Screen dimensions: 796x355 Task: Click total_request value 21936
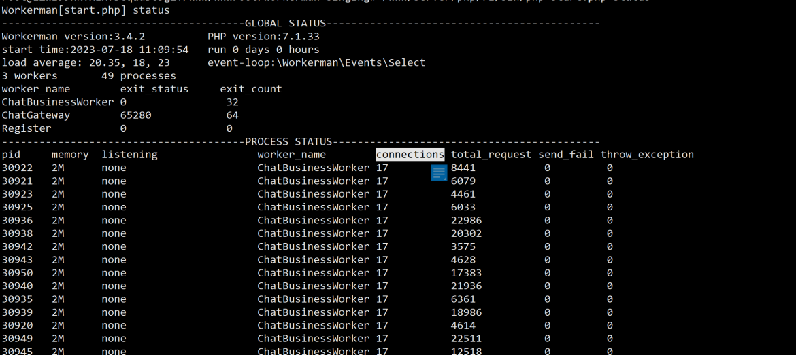click(466, 286)
